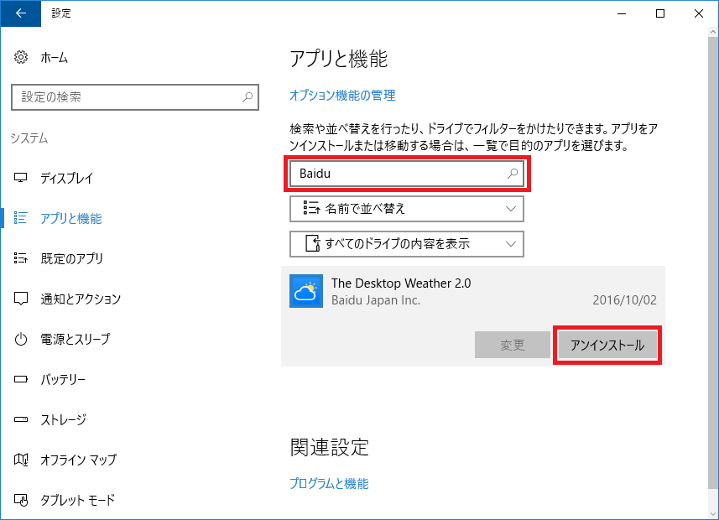Select 電源とスリープ in the sidebar
Image resolution: width=719 pixels, height=520 pixels.
(x=76, y=340)
